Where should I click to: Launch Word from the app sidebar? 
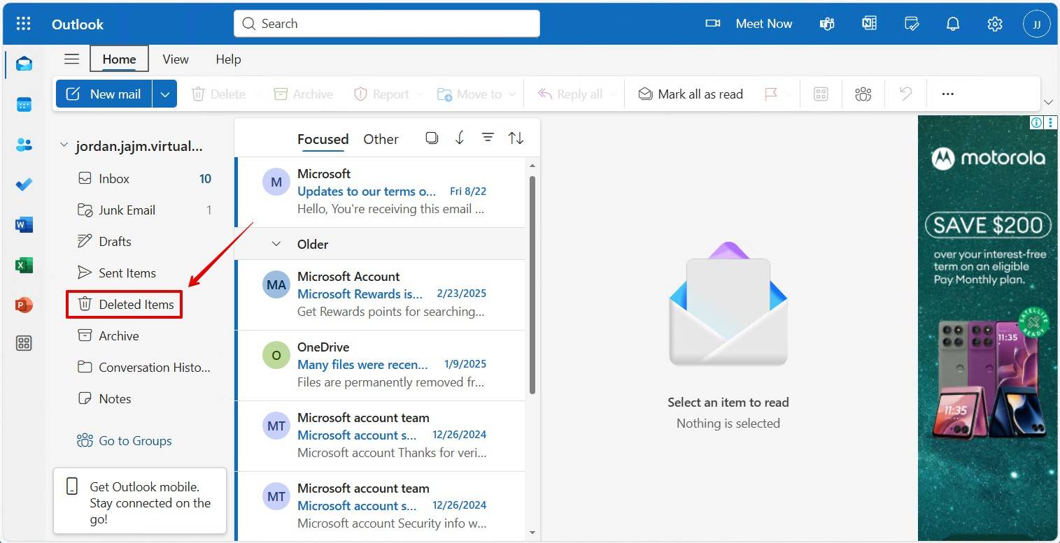click(24, 224)
